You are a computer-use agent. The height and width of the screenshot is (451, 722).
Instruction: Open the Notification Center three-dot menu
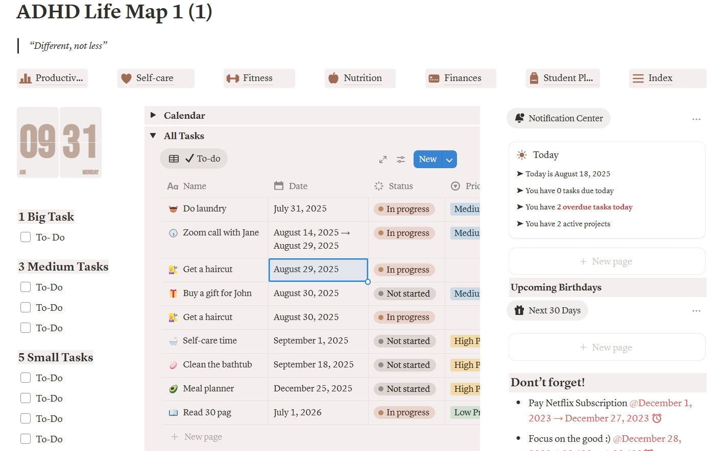(x=696, y=119)
